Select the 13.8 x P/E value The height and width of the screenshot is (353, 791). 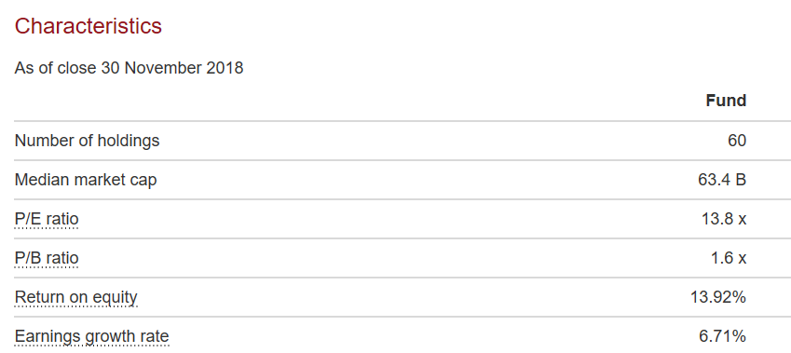[724, 219]
